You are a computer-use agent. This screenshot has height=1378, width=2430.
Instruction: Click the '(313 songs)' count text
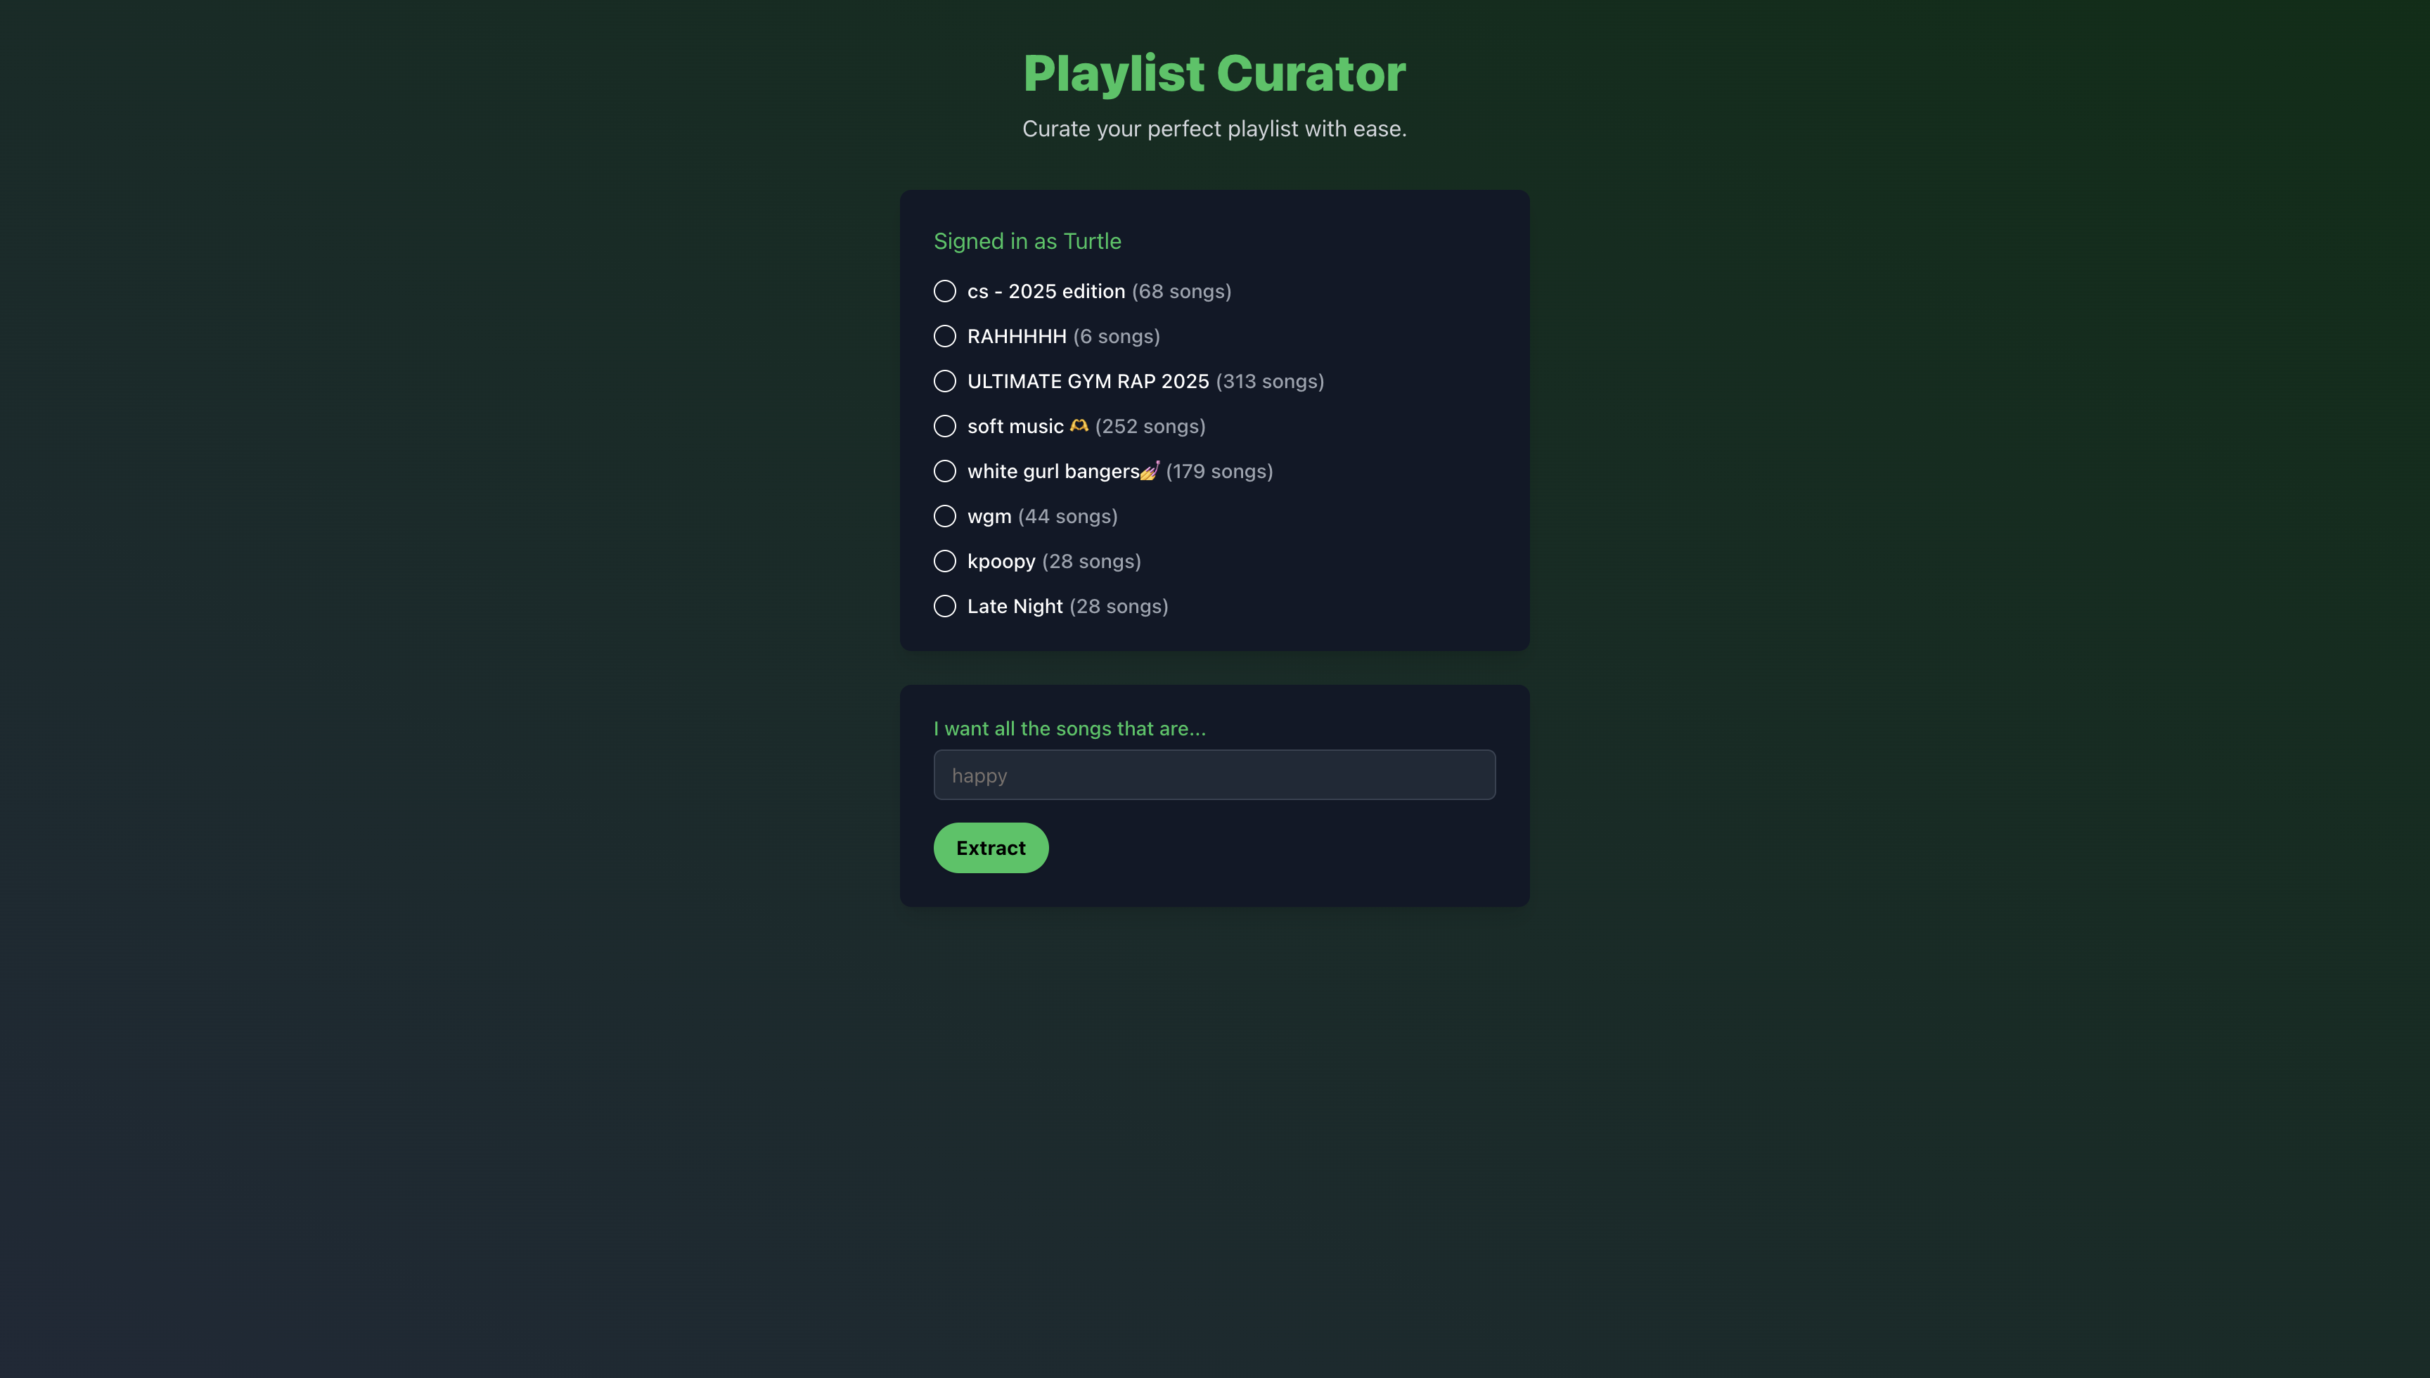point(1270,381)
